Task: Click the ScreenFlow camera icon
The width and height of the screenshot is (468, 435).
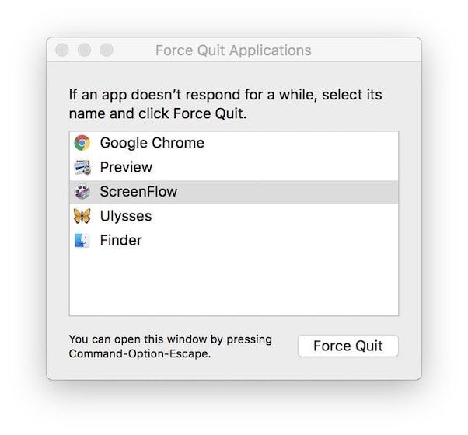Action: pos(82,192)
